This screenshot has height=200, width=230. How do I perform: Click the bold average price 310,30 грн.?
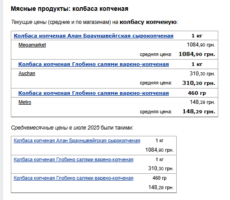tap(199, 83)
